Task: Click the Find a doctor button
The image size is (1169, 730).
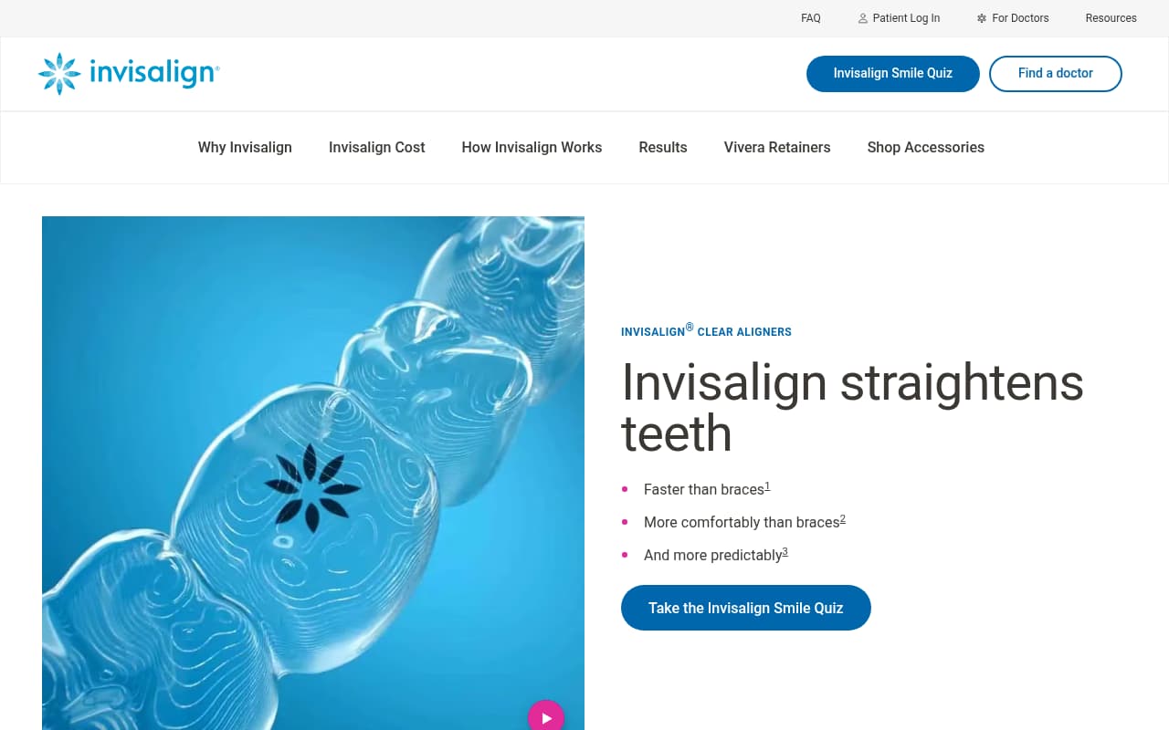Action: [1056, 74]
